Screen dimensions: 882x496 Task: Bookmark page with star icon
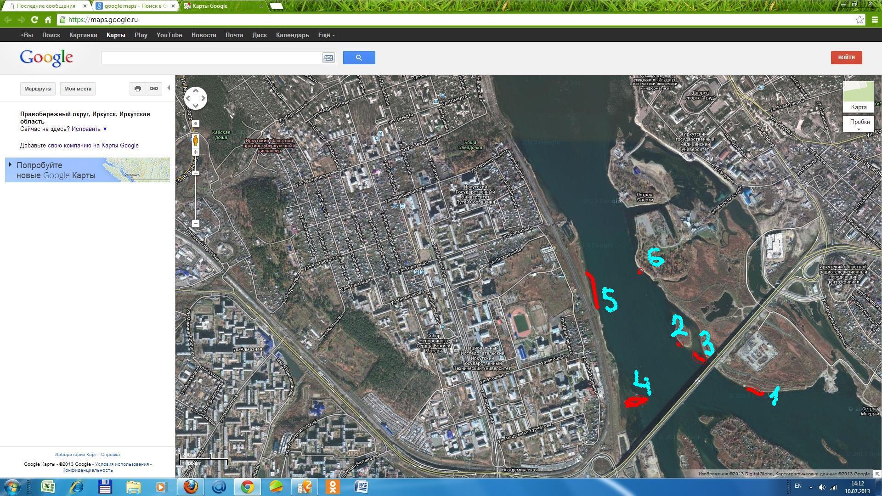coord(859,20)
